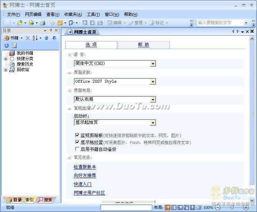Pin the 目录 panel with pushpin icon
The image size is (257, 212).
[x=51, y=30]
